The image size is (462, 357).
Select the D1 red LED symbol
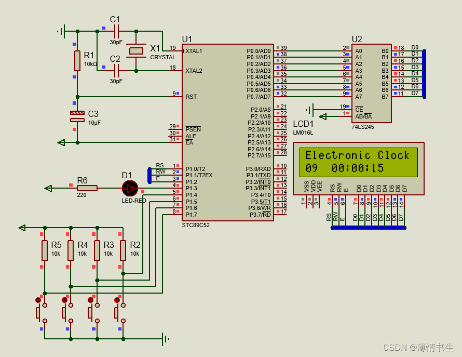tap(130, 188)
